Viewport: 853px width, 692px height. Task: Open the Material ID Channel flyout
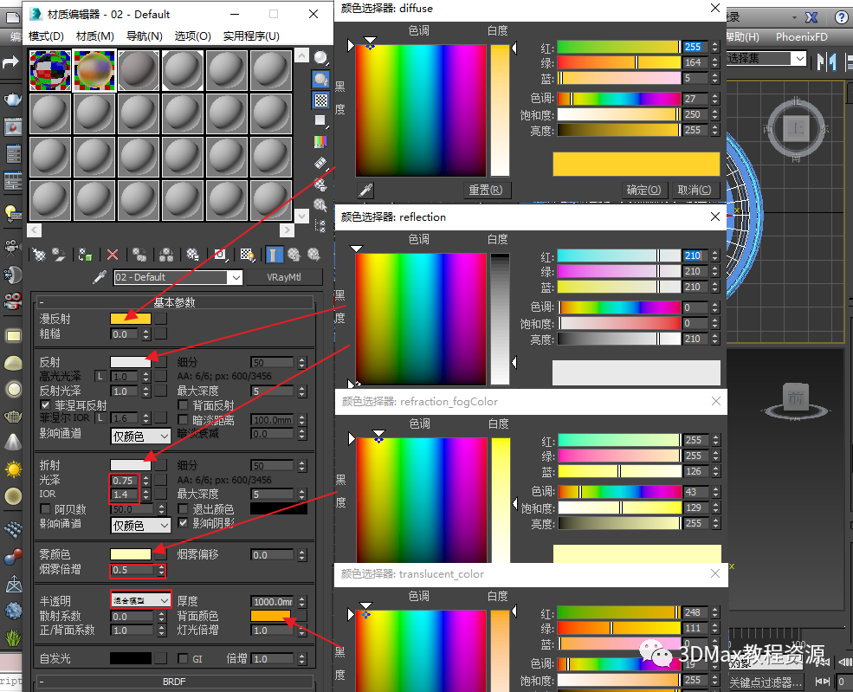click(220, 255)
